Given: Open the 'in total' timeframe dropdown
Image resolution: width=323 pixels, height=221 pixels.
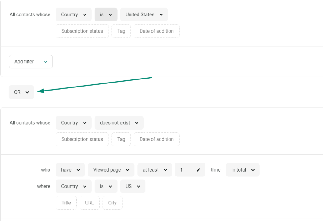Looking at the screenshot, I should (243, 169).
